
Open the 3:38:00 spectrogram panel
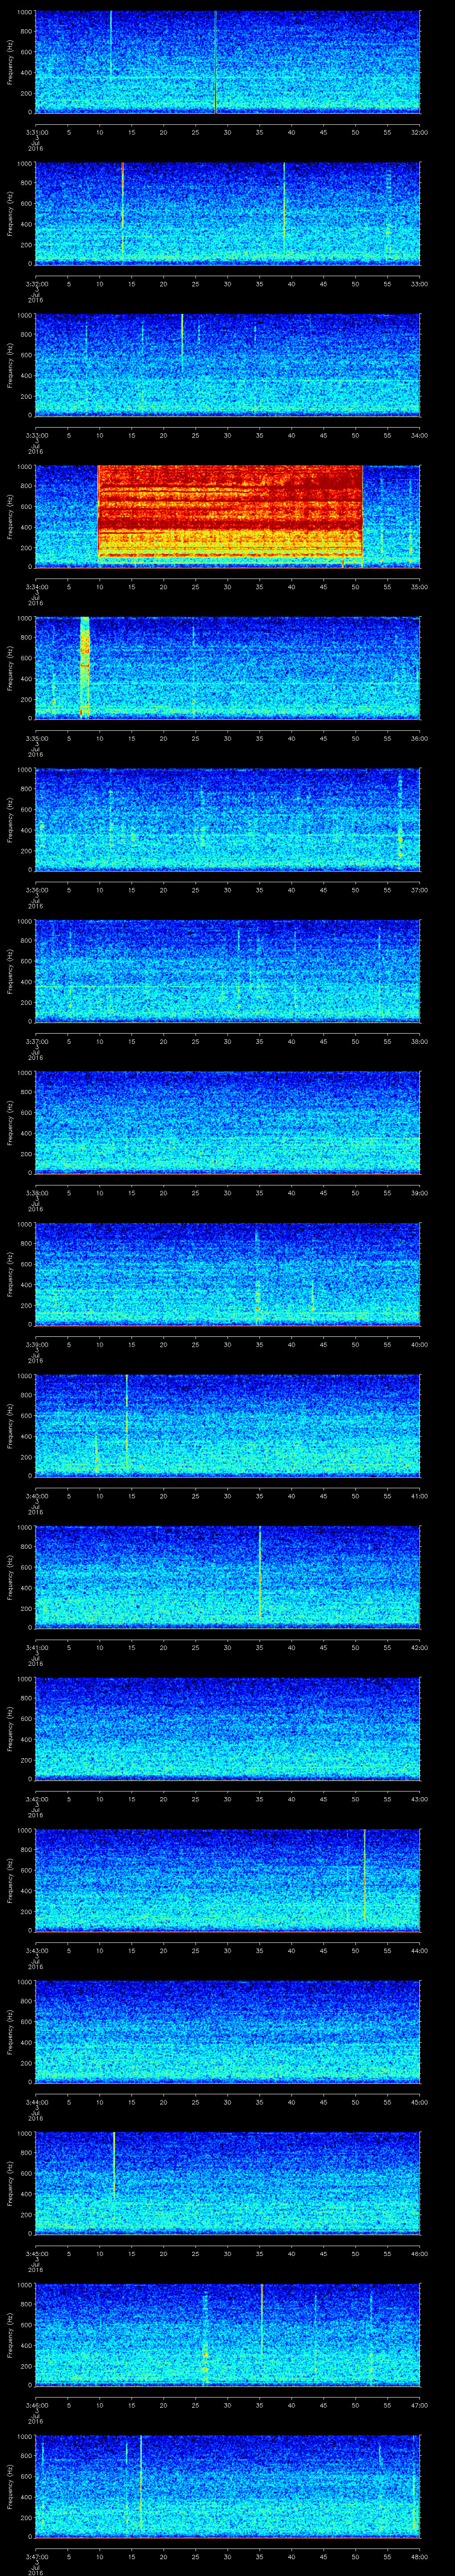point(227,1123)
